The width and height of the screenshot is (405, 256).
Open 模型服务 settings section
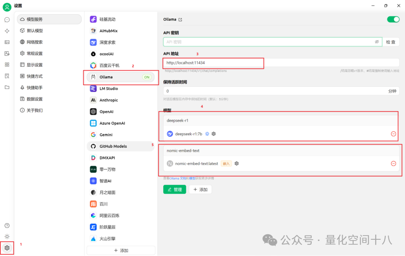pos(49,19)
